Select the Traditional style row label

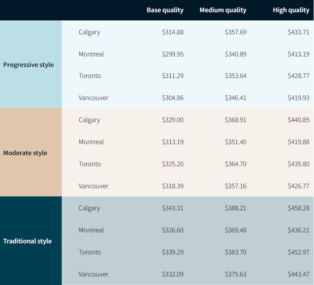click(27, 241)
